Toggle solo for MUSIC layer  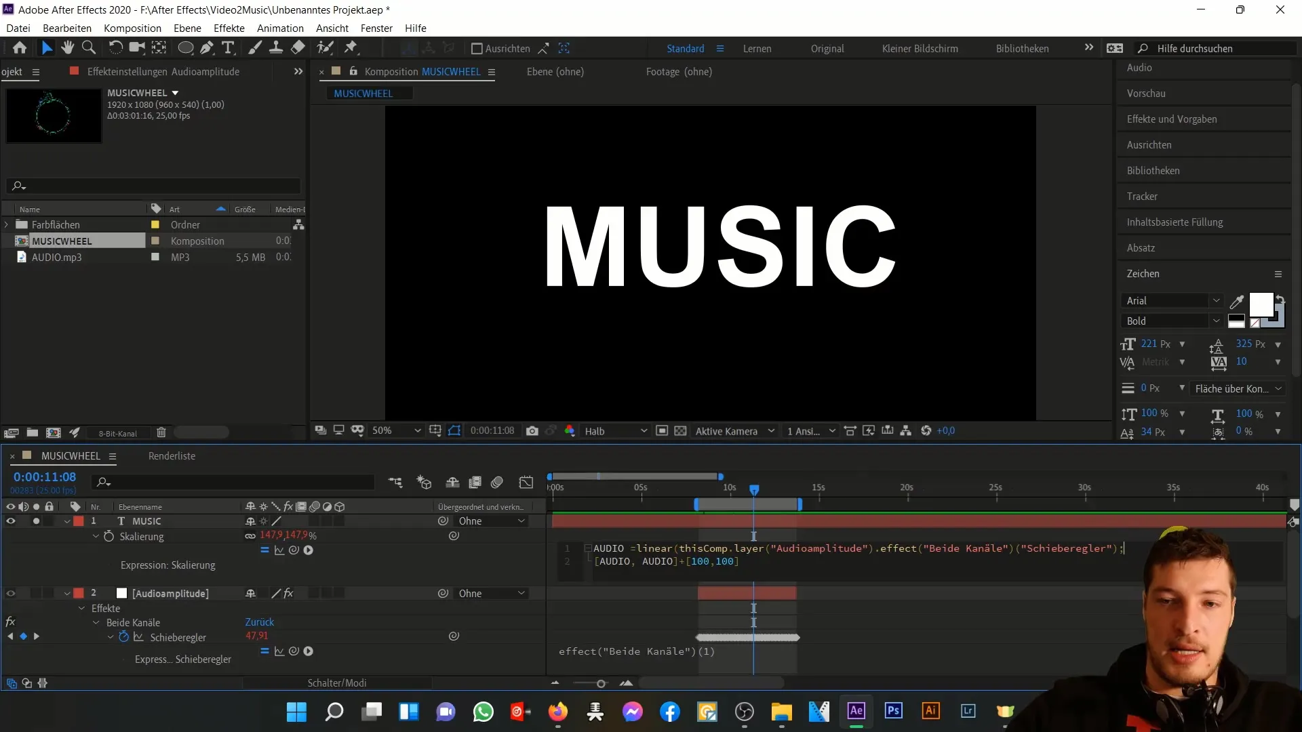(x=36, y=521)
